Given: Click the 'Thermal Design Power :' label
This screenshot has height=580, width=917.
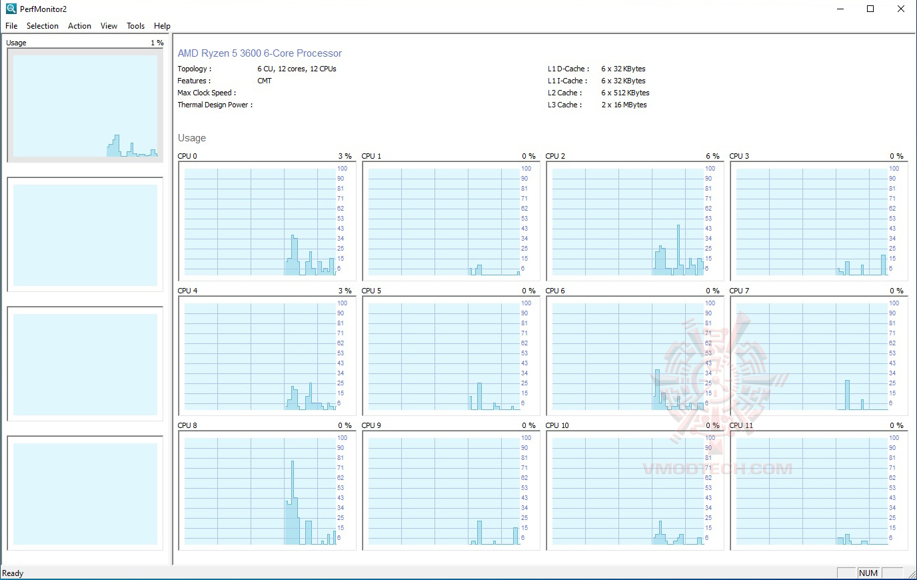Looking at the screenshot, I should (x=215, y=105).
